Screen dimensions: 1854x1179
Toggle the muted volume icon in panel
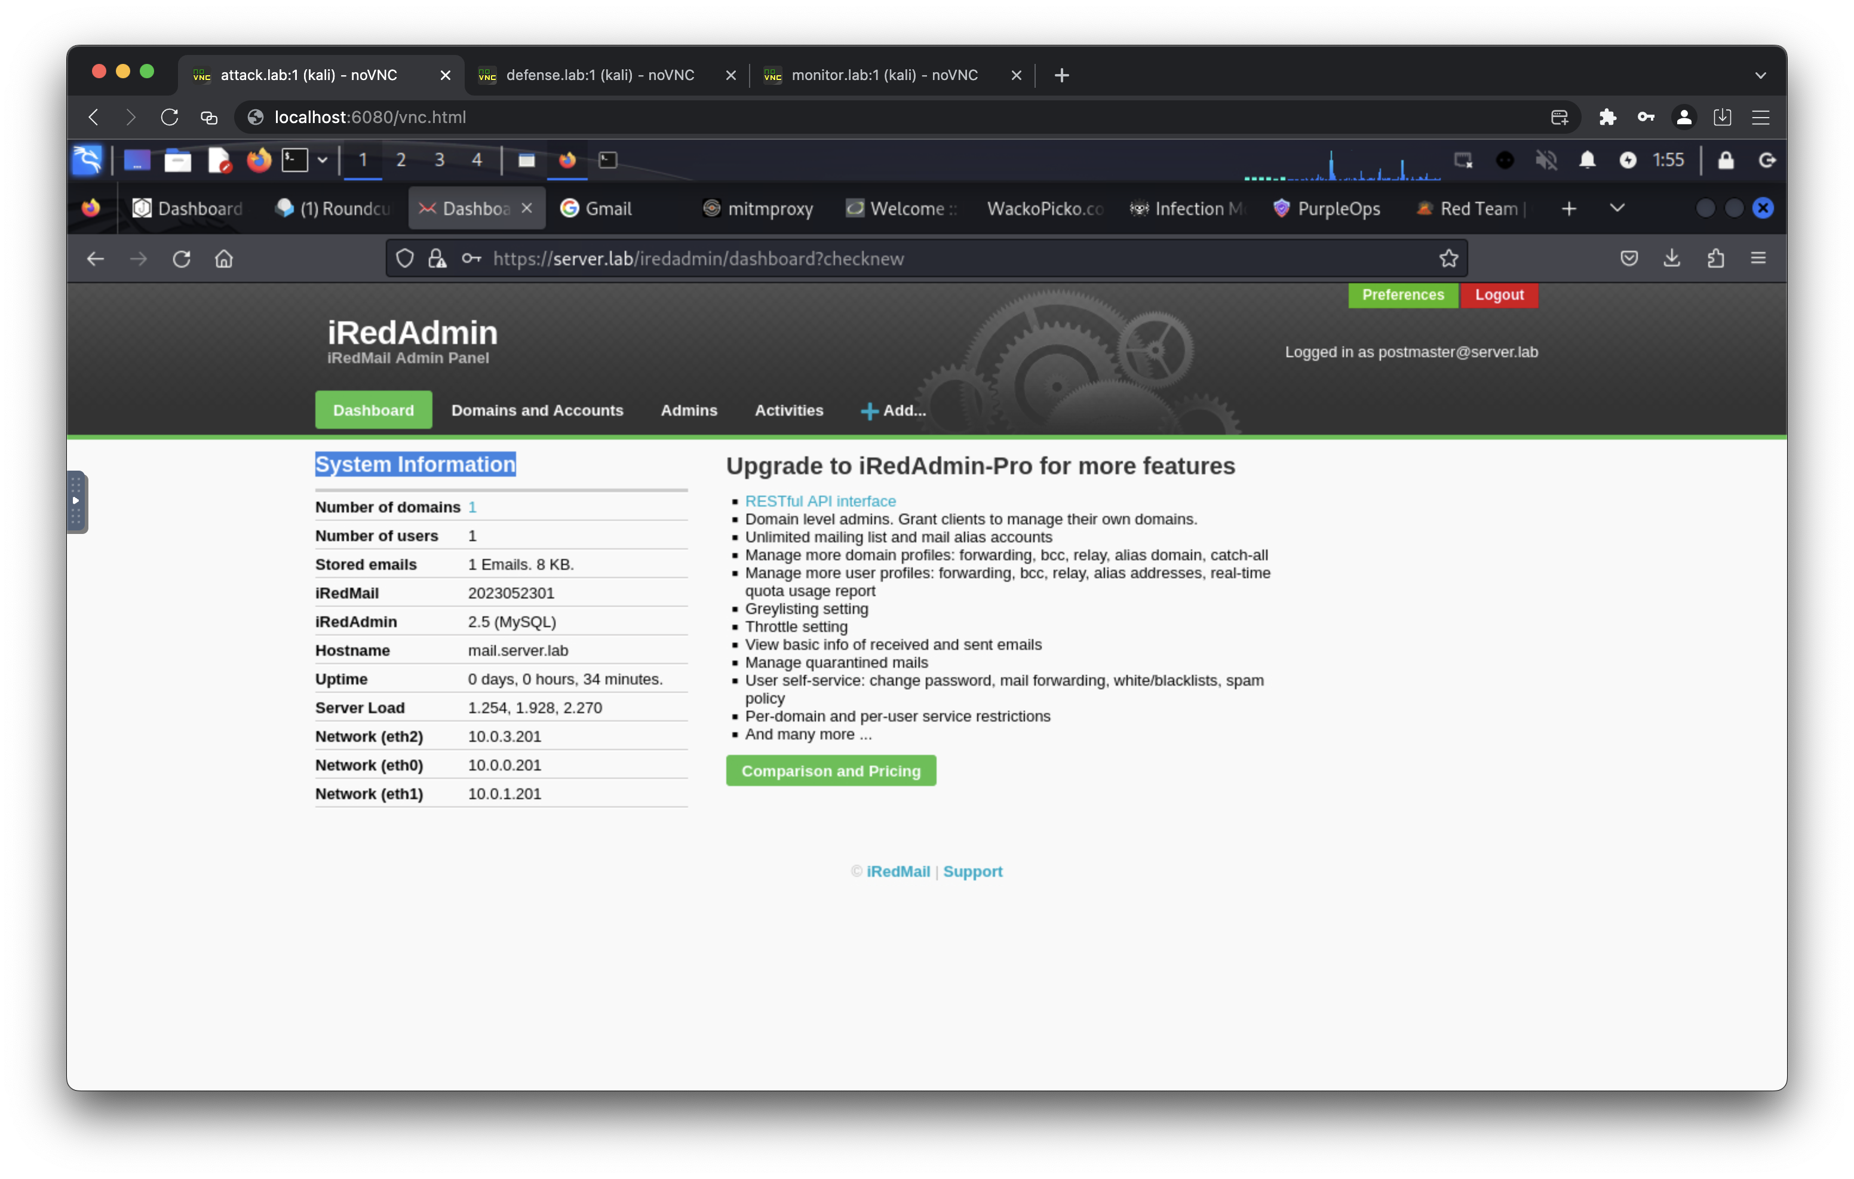point(1546,160)
